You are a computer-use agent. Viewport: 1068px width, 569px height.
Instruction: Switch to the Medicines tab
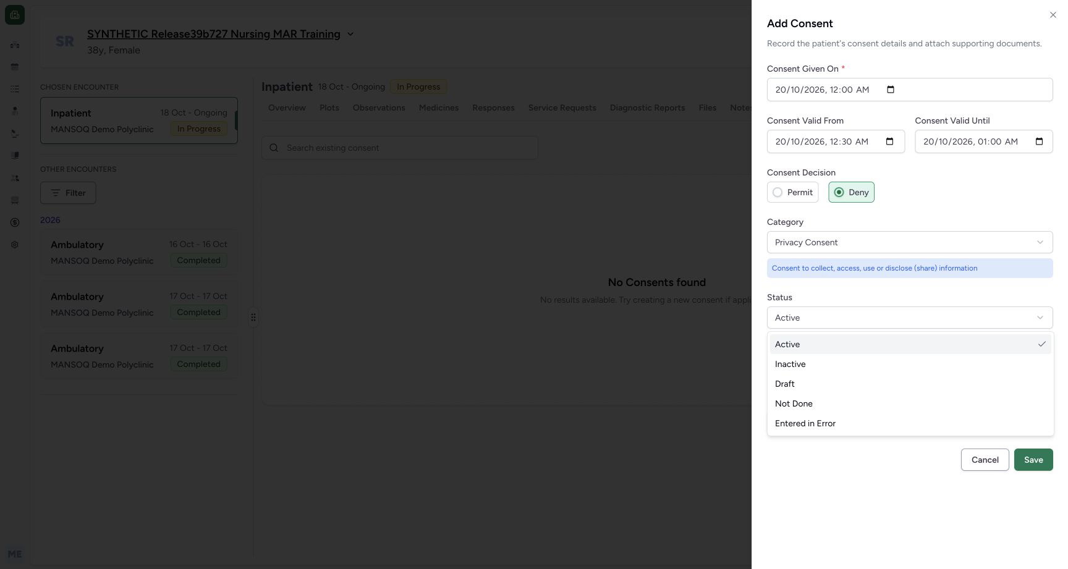coord(439,107)
